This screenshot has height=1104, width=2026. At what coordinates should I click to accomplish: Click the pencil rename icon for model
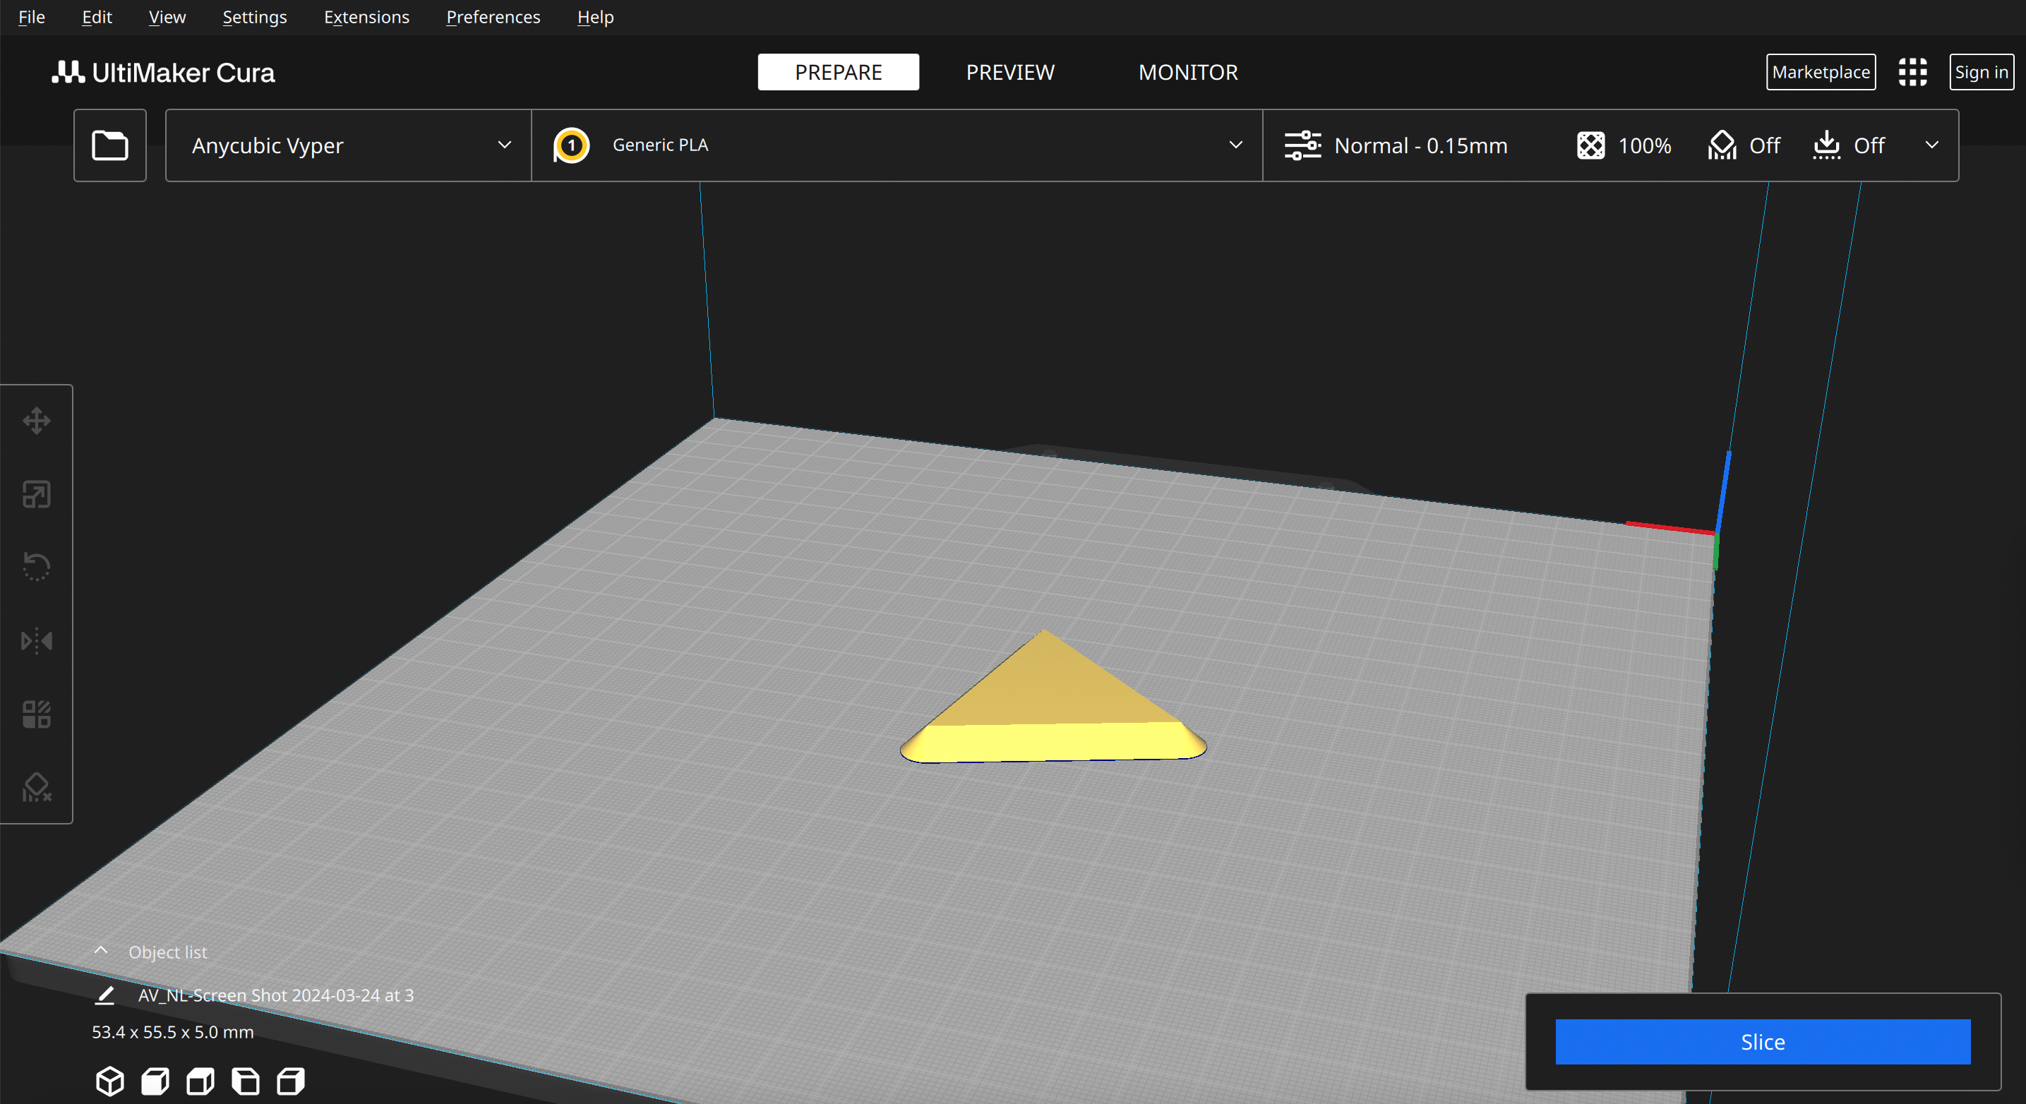[104, 995]
